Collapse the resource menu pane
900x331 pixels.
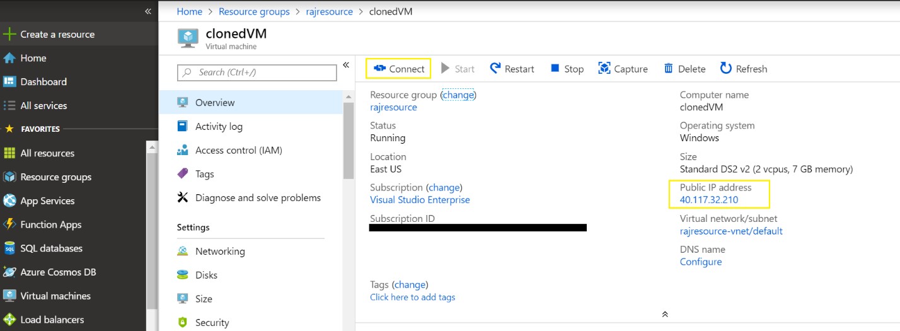[x=346, y=65]
